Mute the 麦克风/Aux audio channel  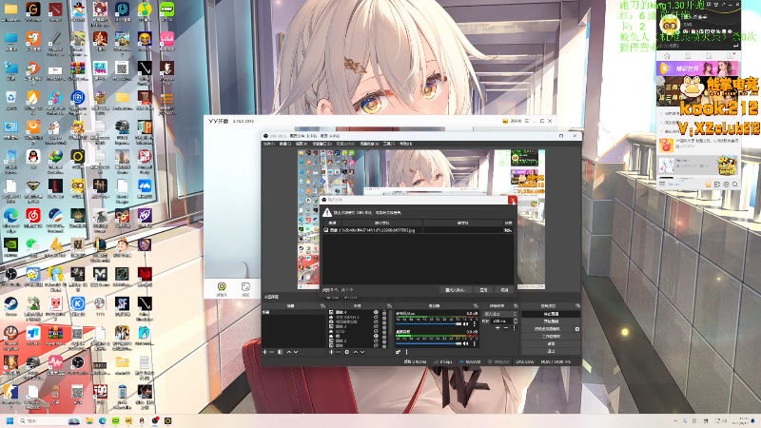tap(465, 324)
